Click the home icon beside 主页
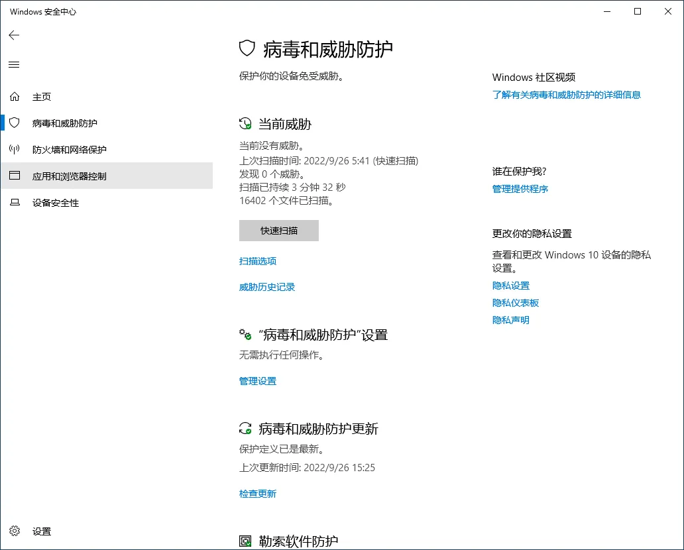 tap(15, 96)
